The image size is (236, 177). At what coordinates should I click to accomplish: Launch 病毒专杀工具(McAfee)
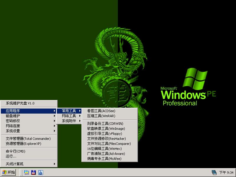pyautogui.click(x=109, y=159)
